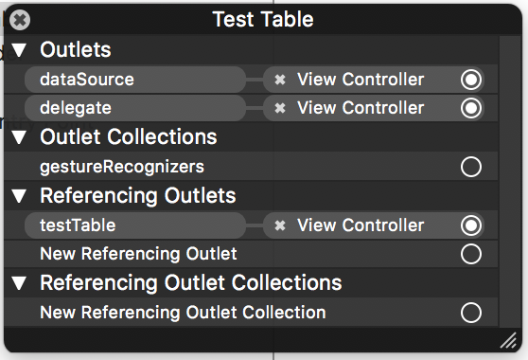
Task: Click the panel's vertical scrollbar track
Action: point(510,182)
